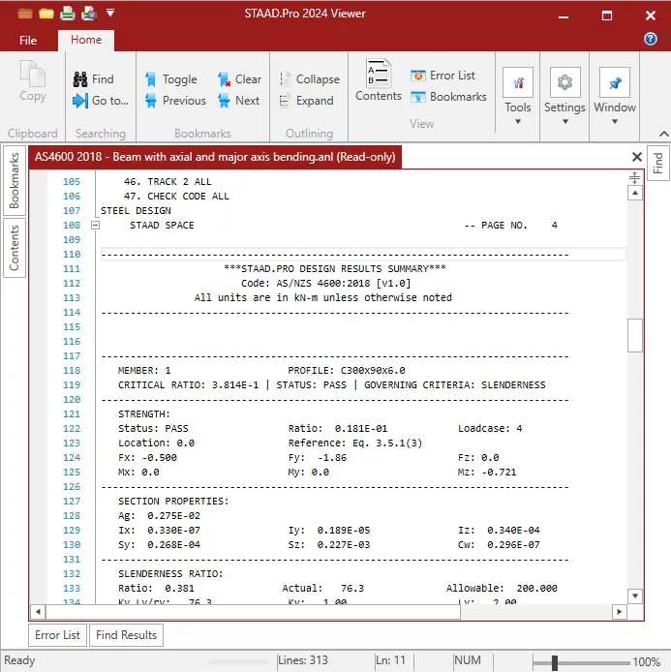Image resolution: width=671 pixels, height=672 pixels.
Task: Click the 'Mz: -0.721' value
Action: (487, 472)
